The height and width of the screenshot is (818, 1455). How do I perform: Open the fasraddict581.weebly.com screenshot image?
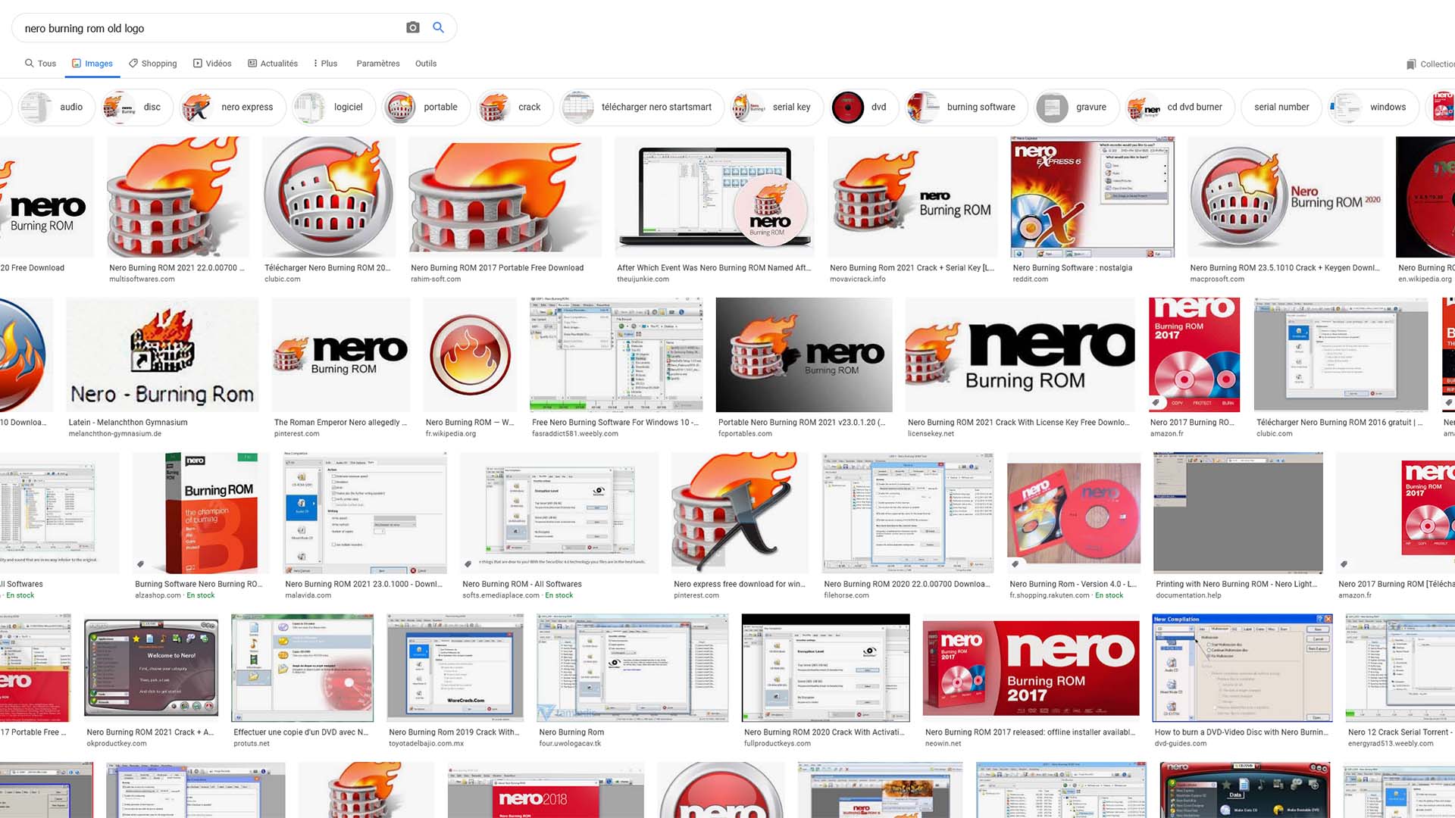[616, 354]
